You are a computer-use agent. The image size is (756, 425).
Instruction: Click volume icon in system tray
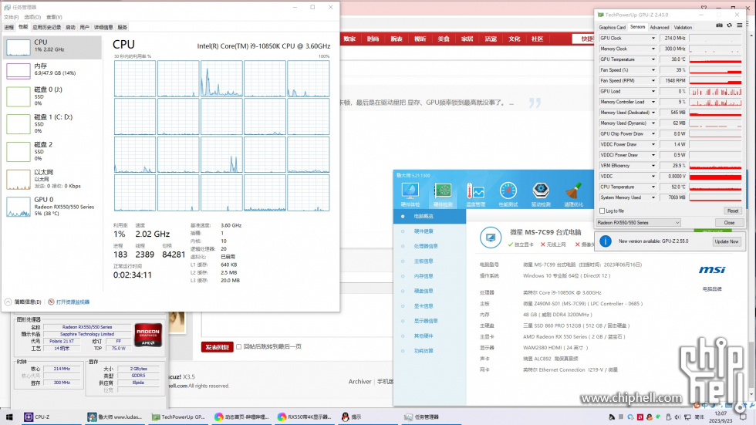(x=677, y=417)
